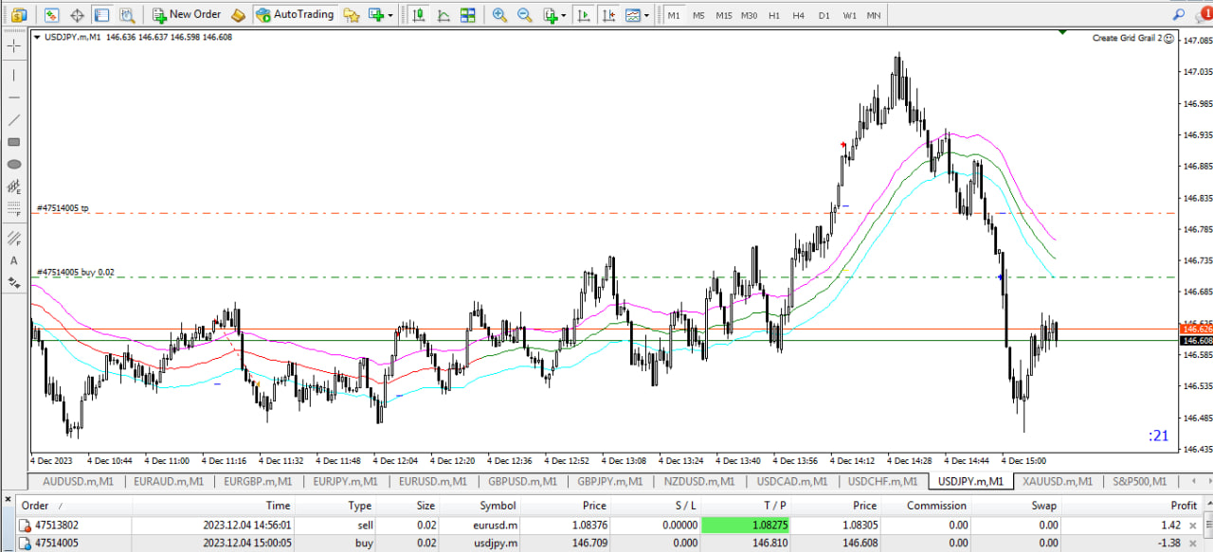Select the Trendline drawing tool

(x=14, y=120)
